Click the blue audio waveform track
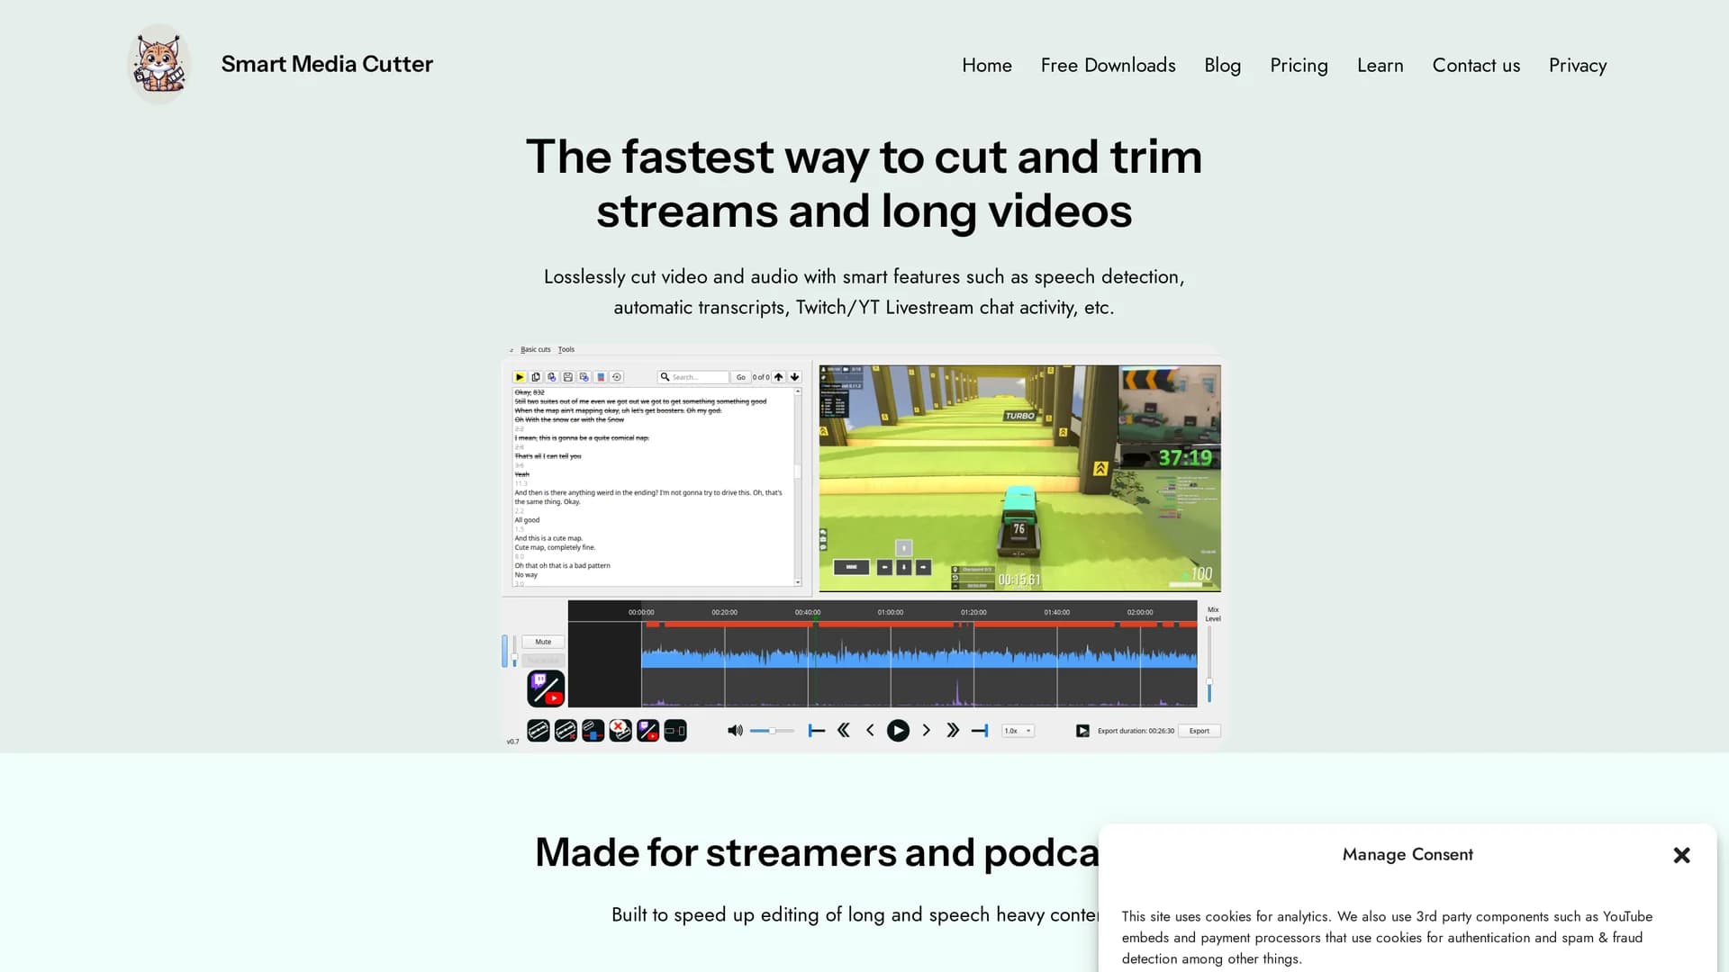 point(919,655)
